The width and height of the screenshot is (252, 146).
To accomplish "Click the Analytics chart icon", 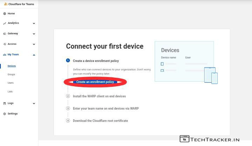I will [x=5, y=23].
